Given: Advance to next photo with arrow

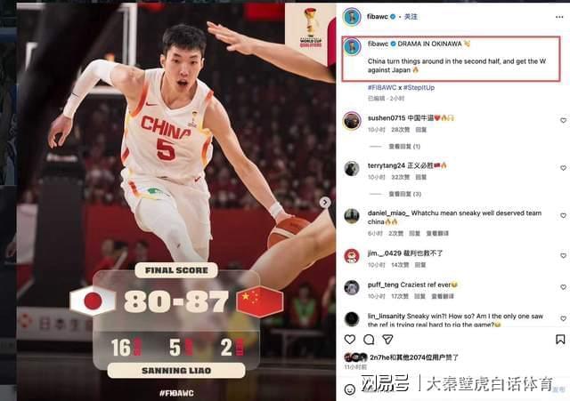Looking at the screenshot, I should coord(324,202).
